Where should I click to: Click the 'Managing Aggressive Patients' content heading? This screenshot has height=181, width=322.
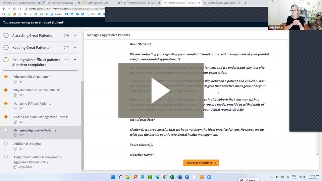click(x=108, y=35)
